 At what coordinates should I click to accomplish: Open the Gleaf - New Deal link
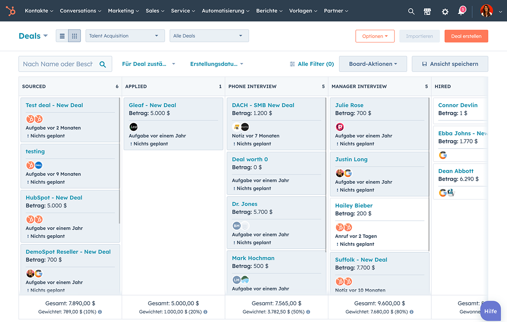point(152,105)
